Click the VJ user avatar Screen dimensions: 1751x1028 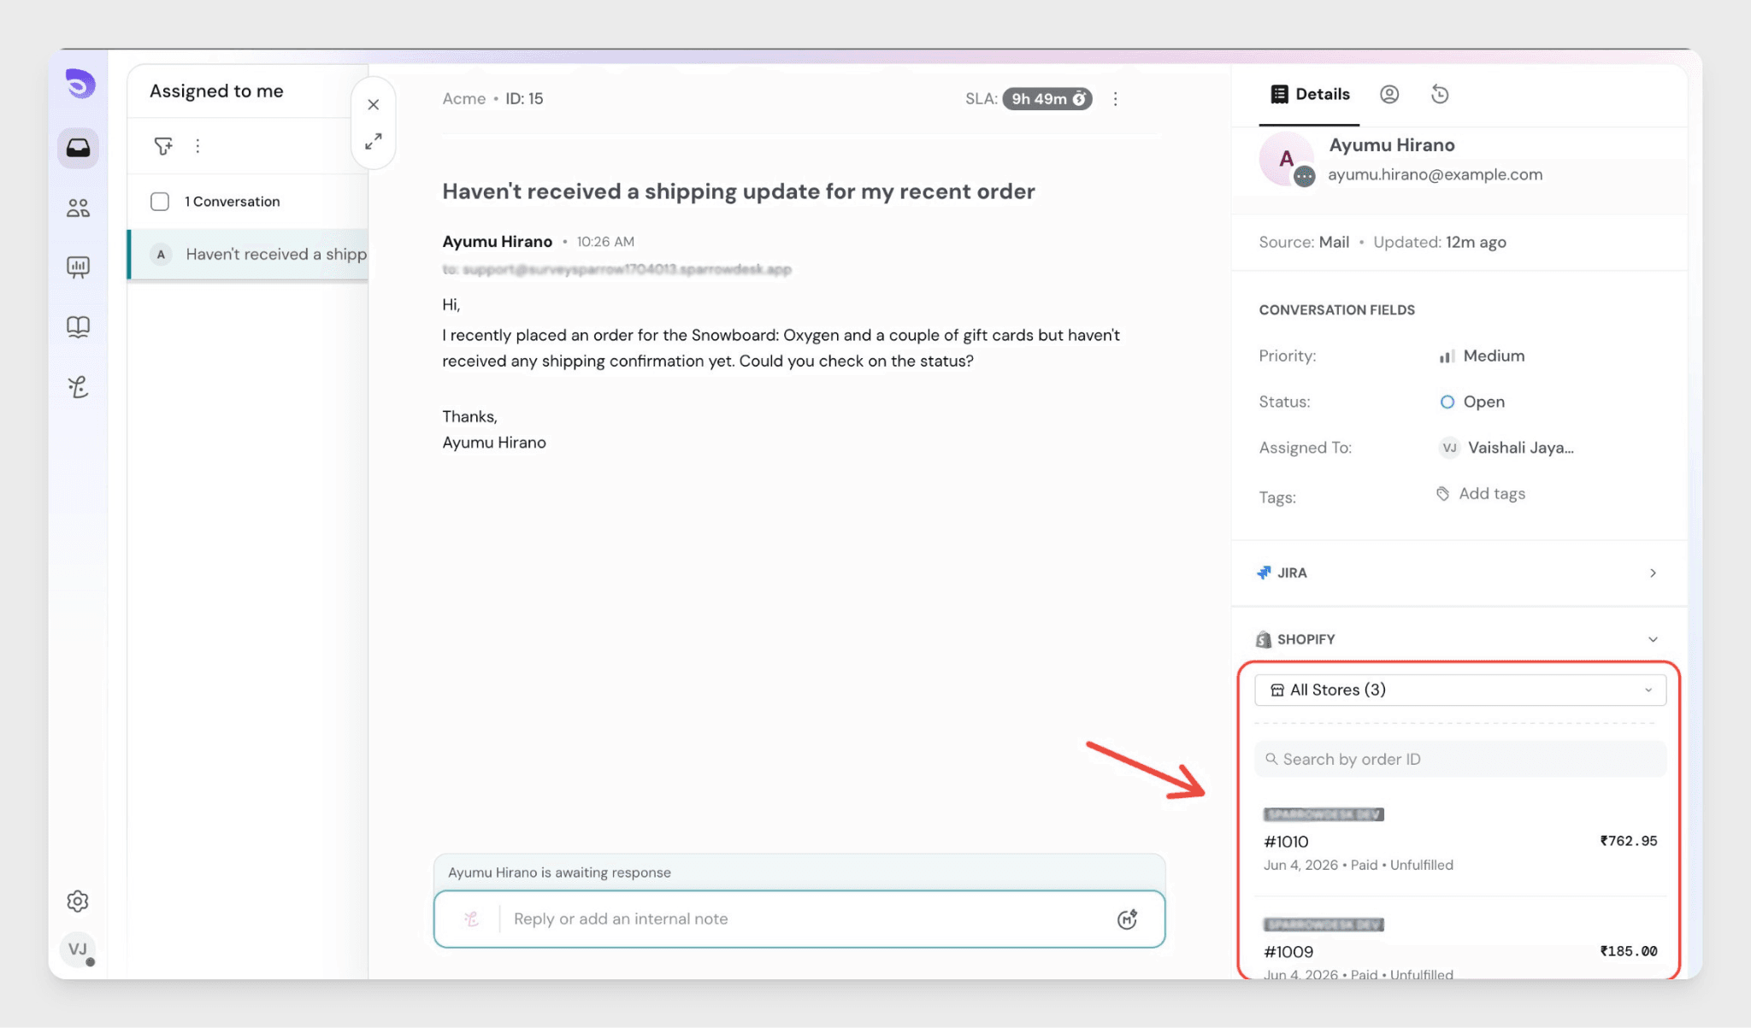(x=78, y=949)
